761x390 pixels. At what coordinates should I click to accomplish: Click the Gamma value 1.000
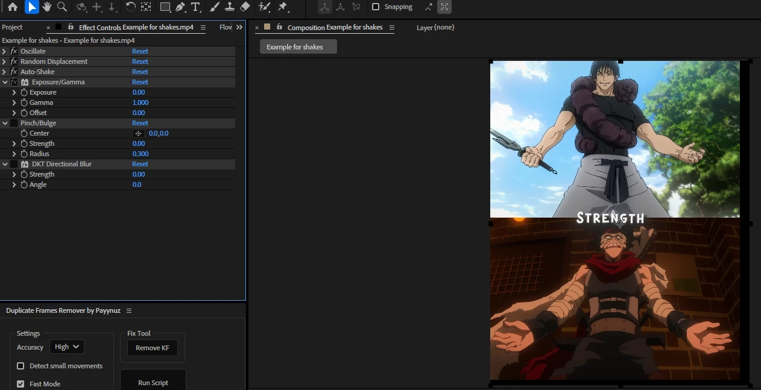(141, 102)
